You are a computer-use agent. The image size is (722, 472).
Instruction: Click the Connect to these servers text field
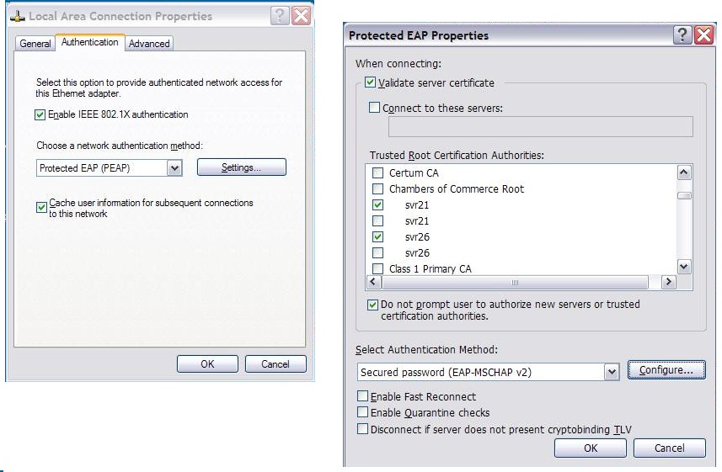(x=540, y=127)
